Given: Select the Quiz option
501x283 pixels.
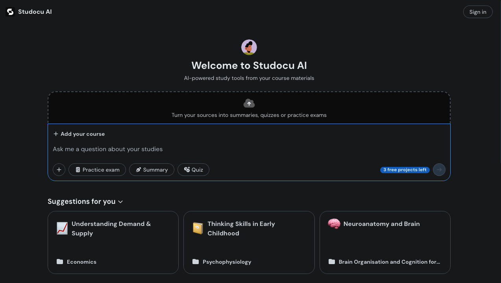Looking at the screenshot, I should (193, 170).
